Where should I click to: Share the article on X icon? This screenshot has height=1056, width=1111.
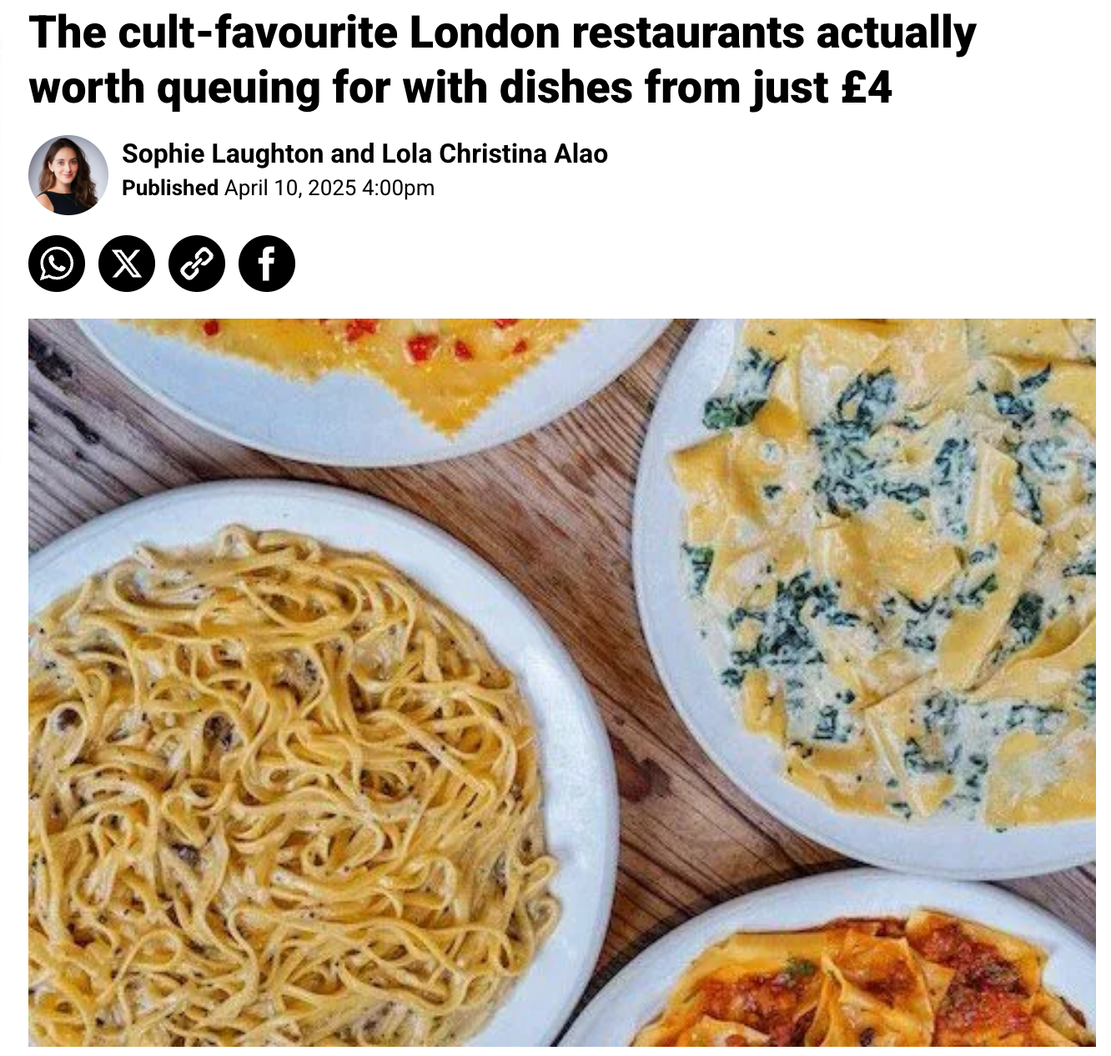point(127,264)
